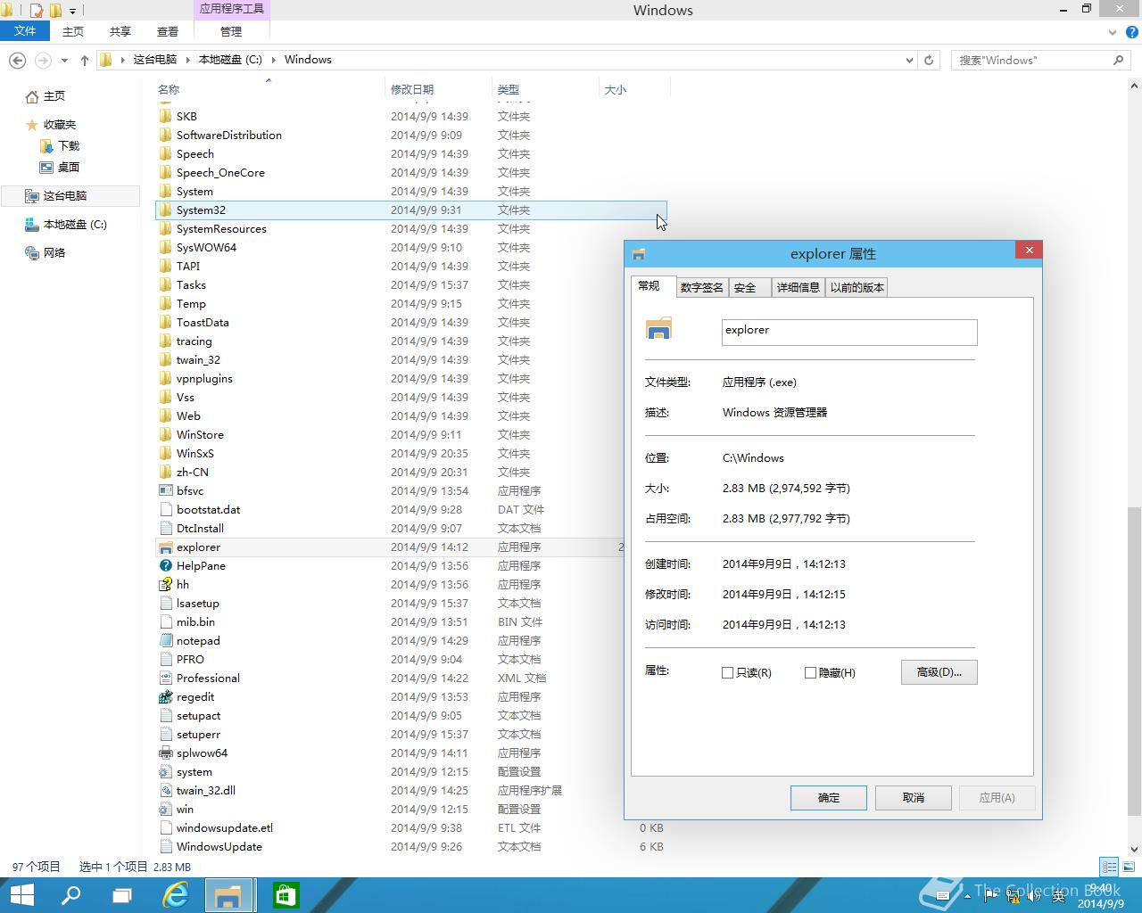Screen dimensions: 1142x913
Task: Open the Explorer help icon
Action: [1131, 31]
